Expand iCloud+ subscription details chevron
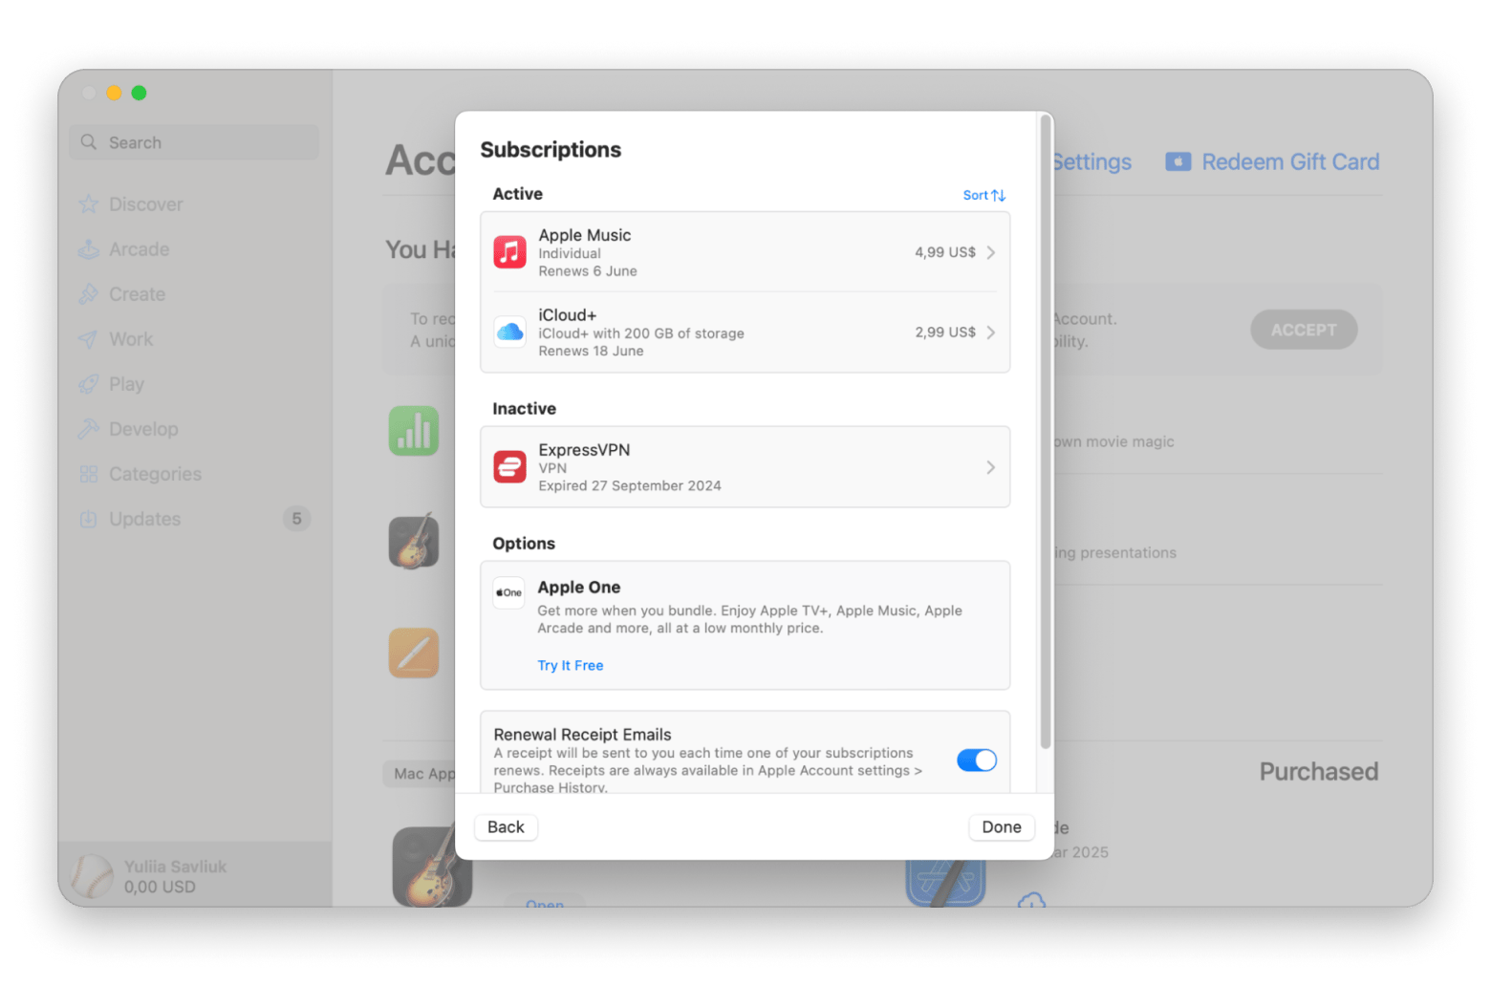Image resolution: width=1491 pixels, height=986 pixels. tap(990, 332)
